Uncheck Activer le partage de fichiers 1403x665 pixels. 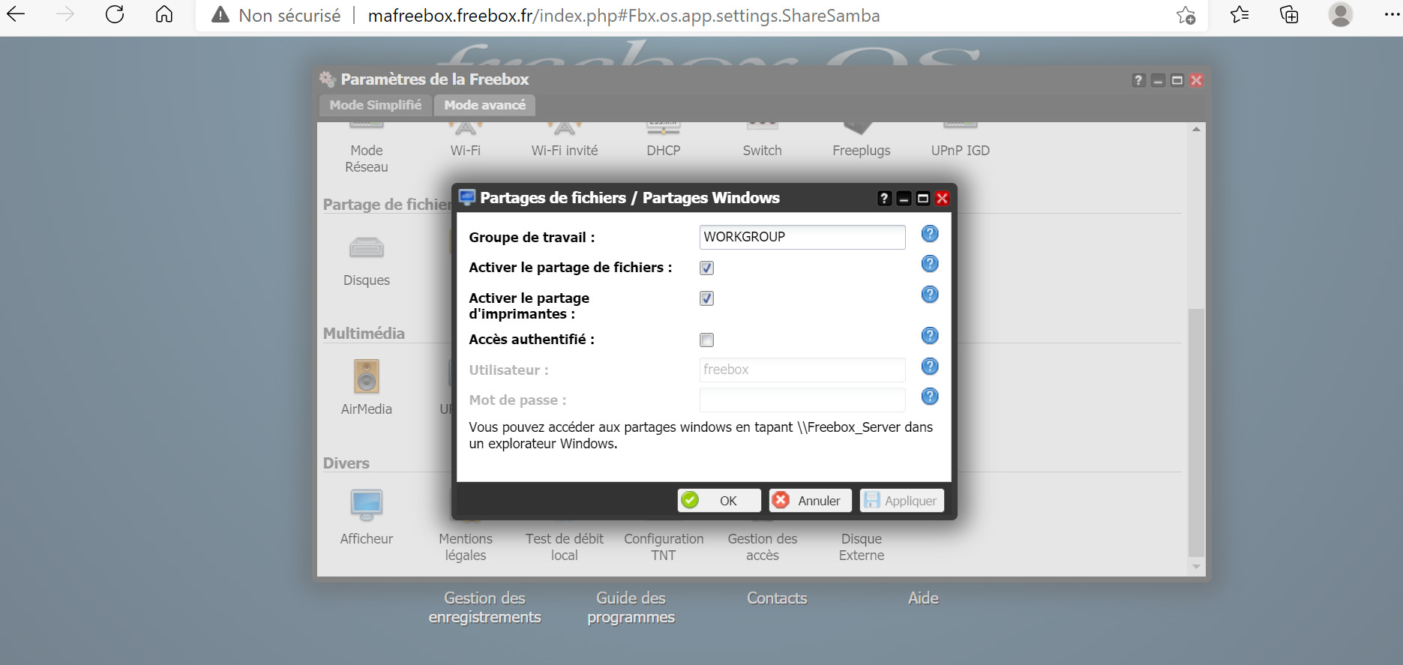click(x=706, y=268)
